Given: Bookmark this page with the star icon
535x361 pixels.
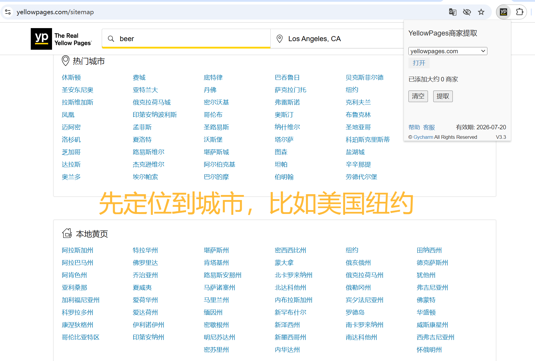Looking at the screenshot, I should [481, 12].
